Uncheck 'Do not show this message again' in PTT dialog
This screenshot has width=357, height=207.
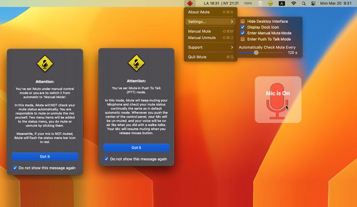pyautogui.click(x=106, y=159)
